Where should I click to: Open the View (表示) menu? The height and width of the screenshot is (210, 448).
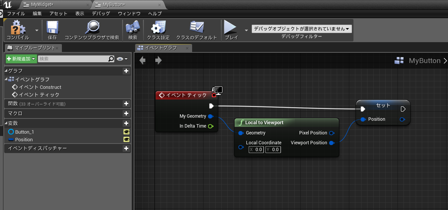pyautogui.click(x=80, y=14)
